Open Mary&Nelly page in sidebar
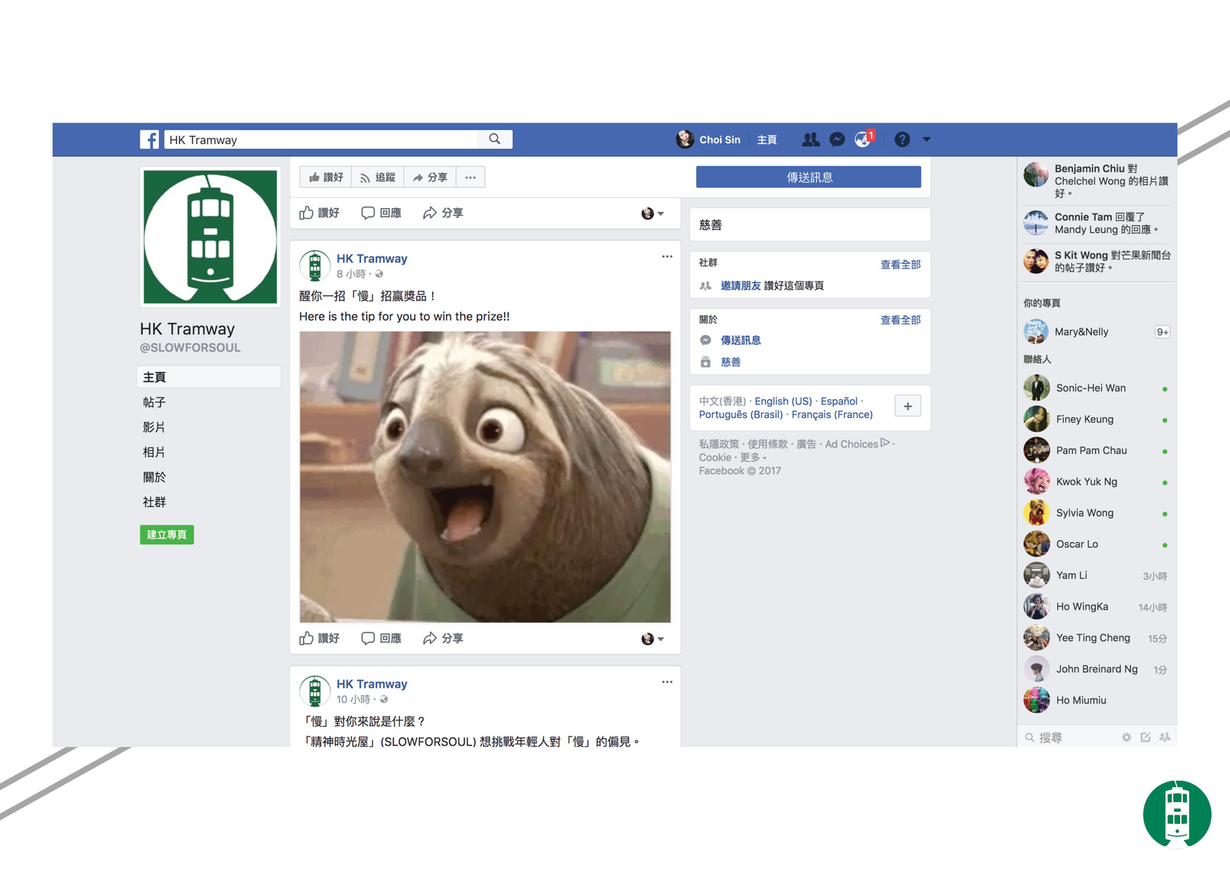 (1097, 332)
